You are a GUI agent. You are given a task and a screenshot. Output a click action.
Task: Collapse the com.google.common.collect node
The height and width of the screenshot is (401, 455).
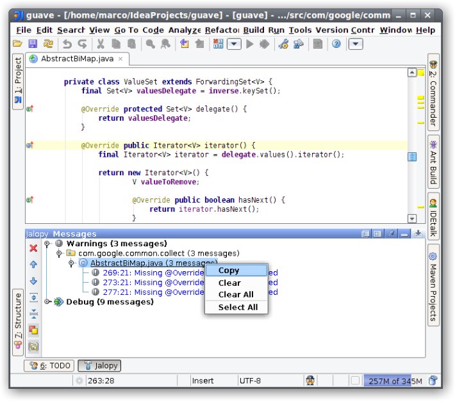pos(59,254)
